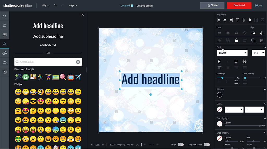Click the rotate handle below the headline
Screen dimensions: 267x149
[x=150, y=95]
